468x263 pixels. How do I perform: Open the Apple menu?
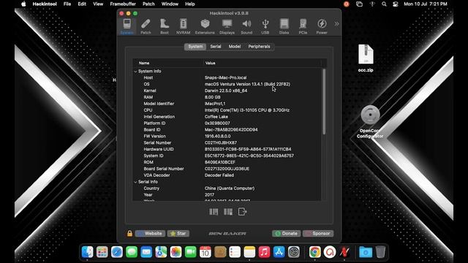point(23,4)
